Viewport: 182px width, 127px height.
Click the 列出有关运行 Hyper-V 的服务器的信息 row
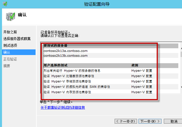point(111,71)
